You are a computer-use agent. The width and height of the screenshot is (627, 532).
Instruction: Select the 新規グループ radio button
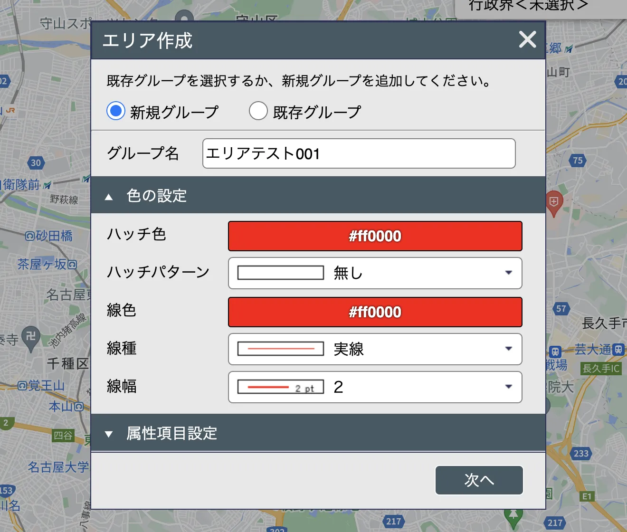(115, 111)
